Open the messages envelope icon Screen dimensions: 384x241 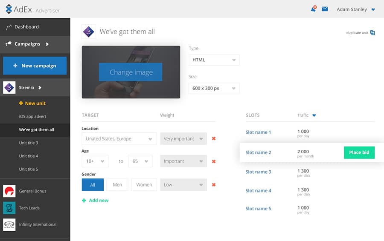pyautogui.click(x=325, y=9)
